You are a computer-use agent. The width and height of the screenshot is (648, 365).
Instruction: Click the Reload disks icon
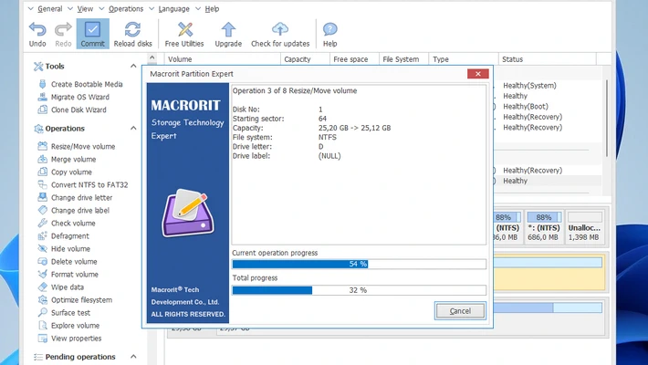(132, 30)
